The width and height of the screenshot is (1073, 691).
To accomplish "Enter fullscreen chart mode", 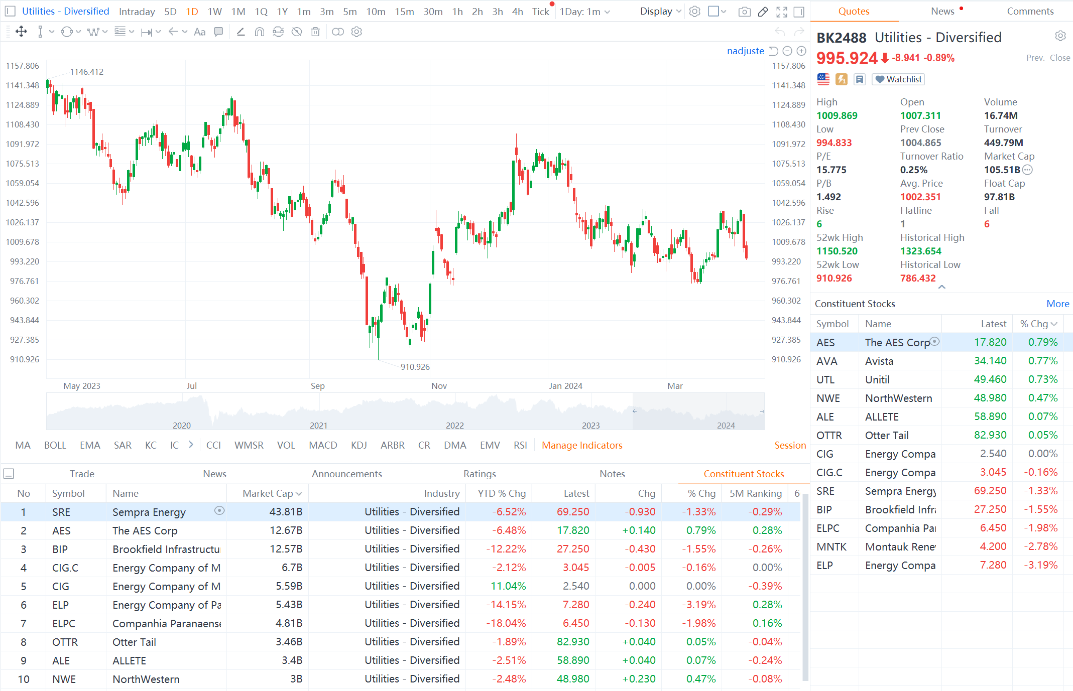I will click(x=782, y=12).
